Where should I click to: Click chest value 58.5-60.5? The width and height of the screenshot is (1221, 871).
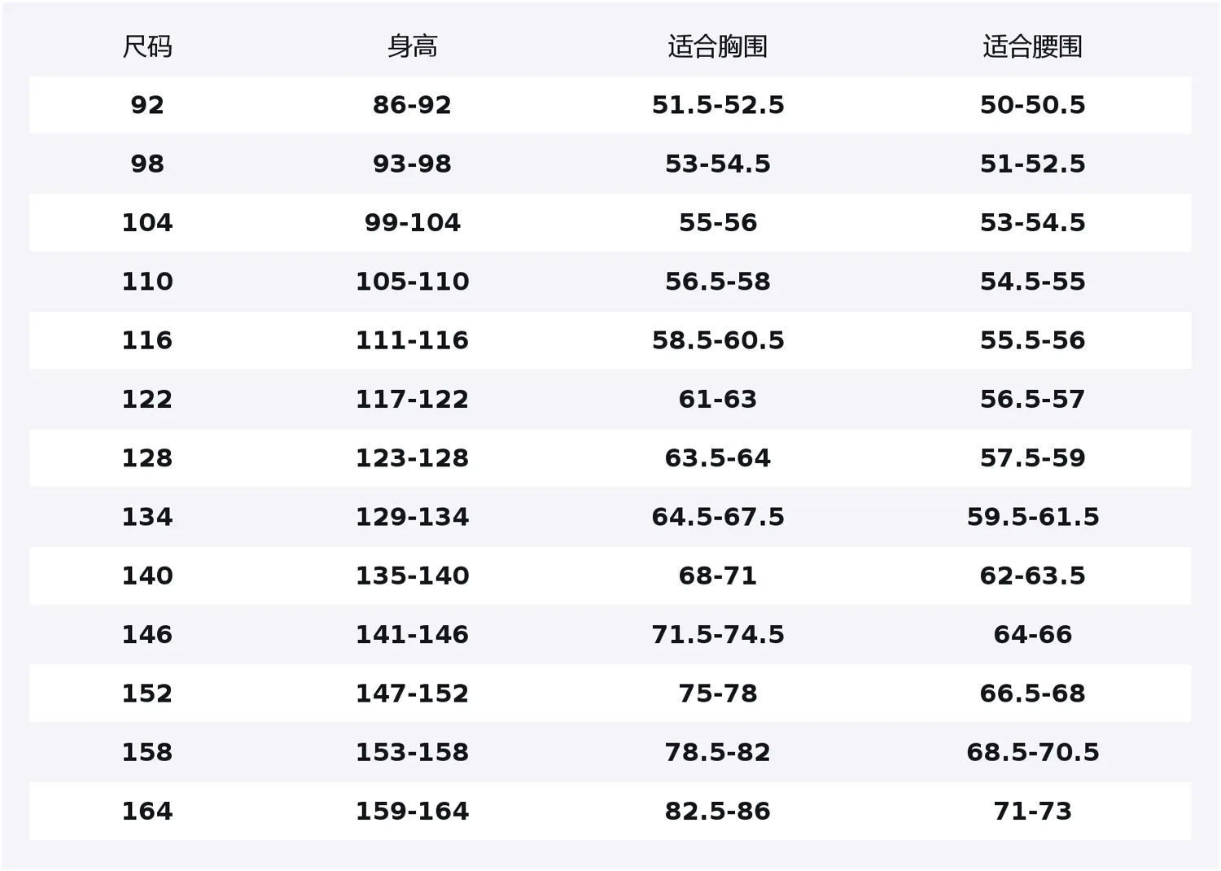pyautogui.click(x=717, y=340)
